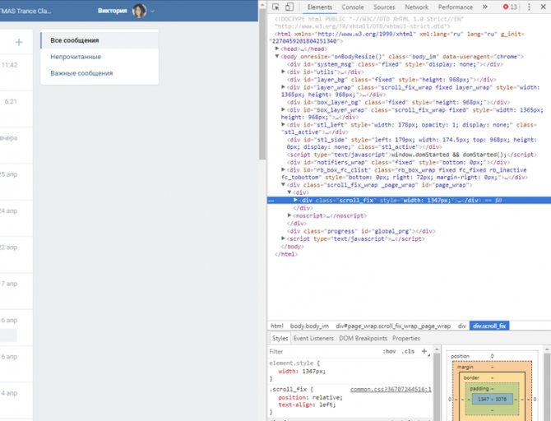Click the 1347 × 3076 box model content
Screen dimensions: 551x421
[x=492, y=400]
